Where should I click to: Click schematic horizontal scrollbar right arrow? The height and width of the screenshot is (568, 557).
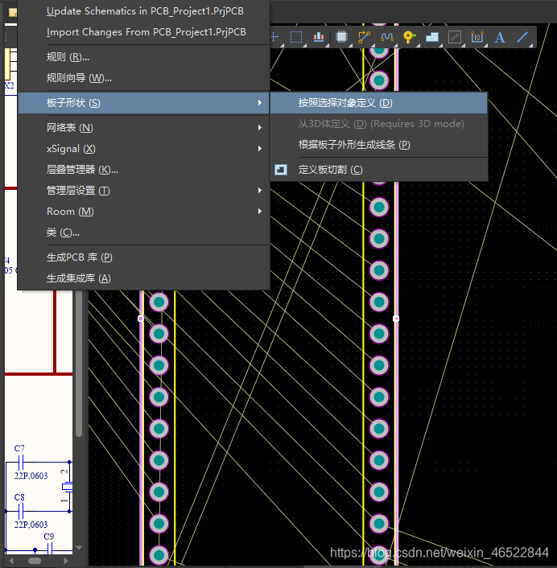[x=65, y=561]
